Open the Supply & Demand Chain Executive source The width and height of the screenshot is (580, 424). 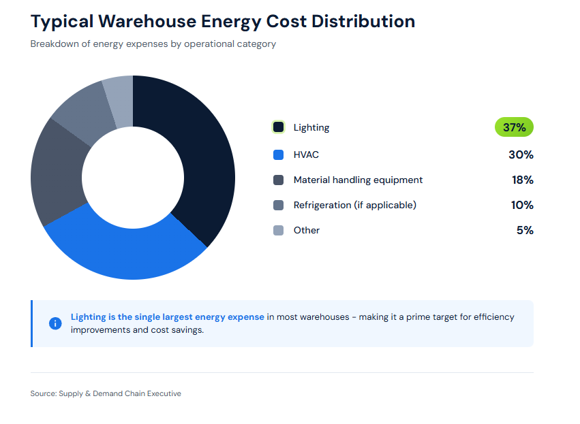click(105, 393)
